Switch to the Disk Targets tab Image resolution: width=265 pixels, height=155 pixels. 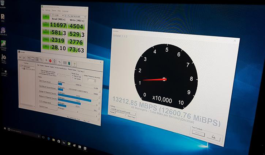click(40, 65)
